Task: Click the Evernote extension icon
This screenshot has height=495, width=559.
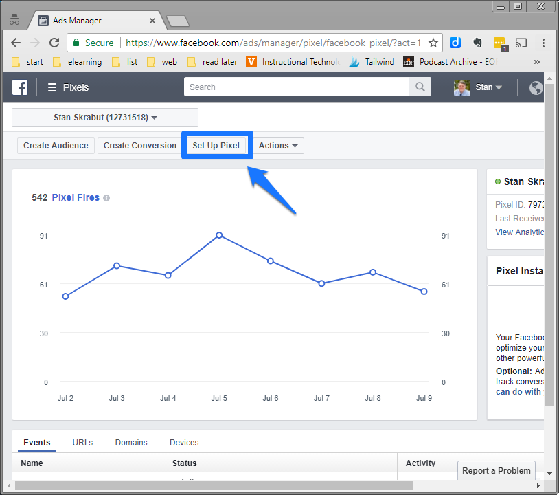Action: click(x=477, y=43)
